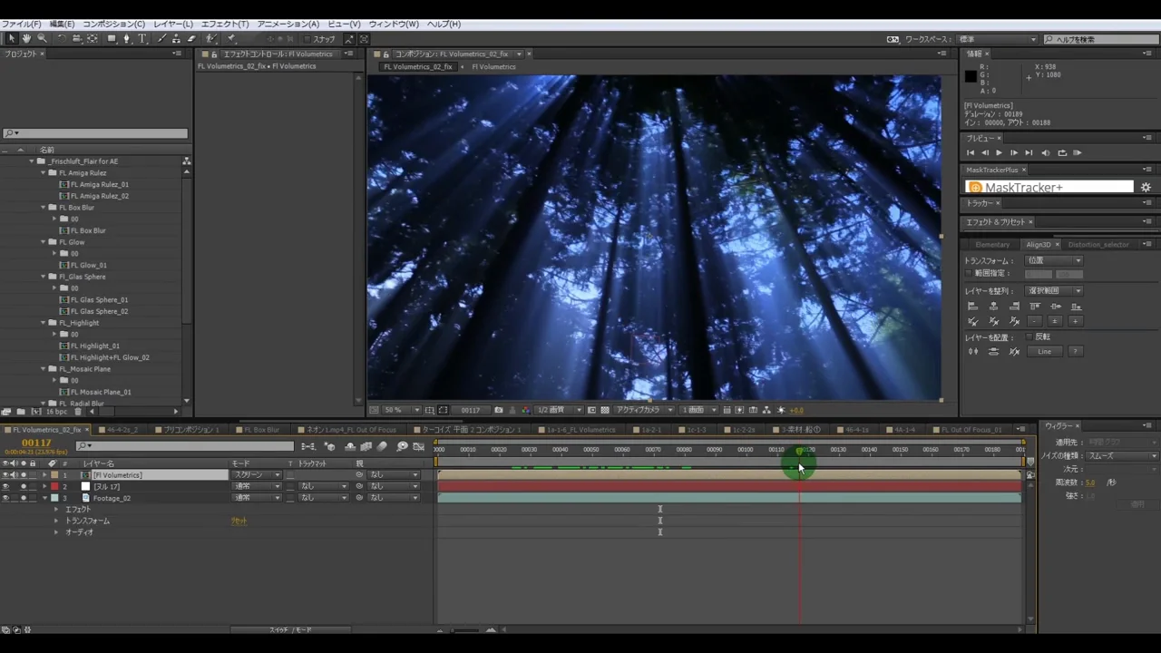Select the Unified Camera tool
The height and width of the screenshot is (653, 1161).
click(x=77, y=39)
